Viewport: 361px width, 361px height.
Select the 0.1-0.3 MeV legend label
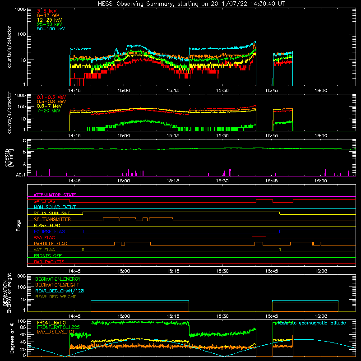pyautogui.click(x=51, y=97)
